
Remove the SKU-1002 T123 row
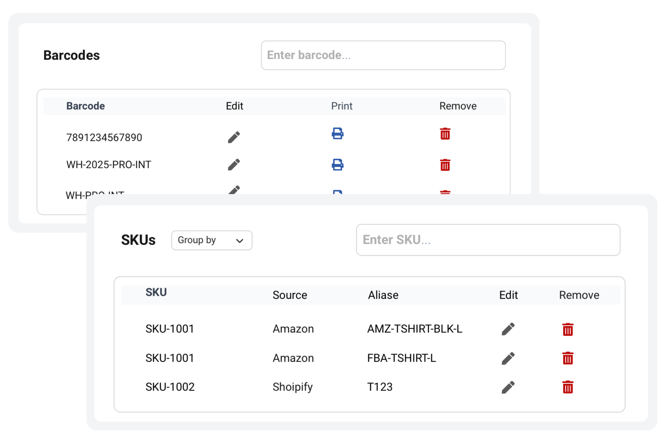coord(568,387)
